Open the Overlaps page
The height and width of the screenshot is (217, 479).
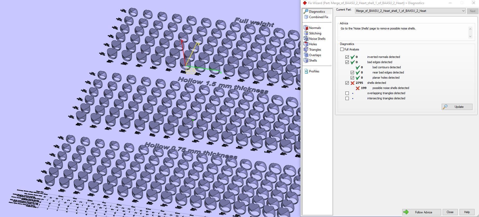315,55
